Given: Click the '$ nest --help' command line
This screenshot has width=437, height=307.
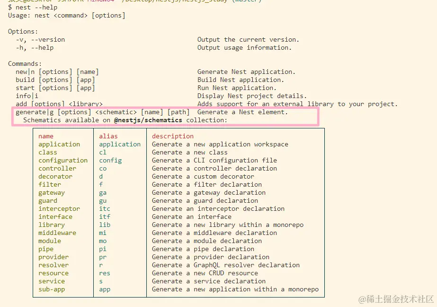Looking at the screenshot, I should coord(33,8).
